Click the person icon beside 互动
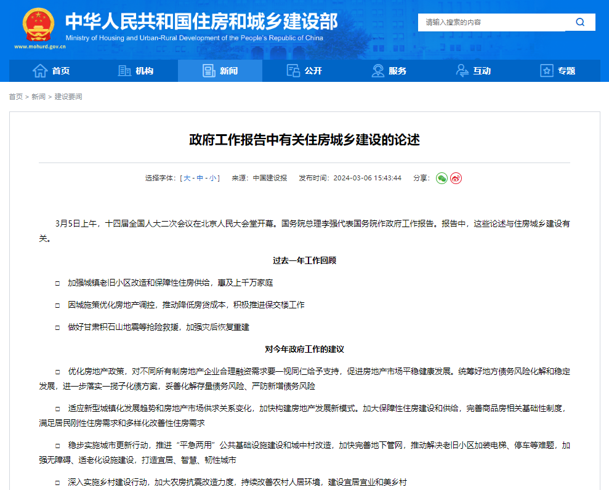The image size is (609, 490). [x=461, y=70]
